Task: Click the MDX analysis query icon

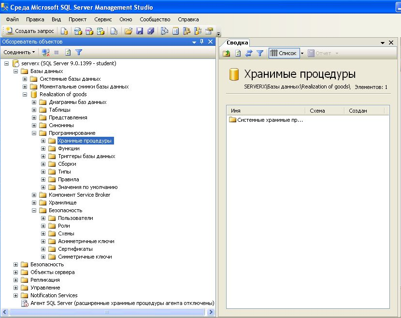Action: (x=78, y=31)
